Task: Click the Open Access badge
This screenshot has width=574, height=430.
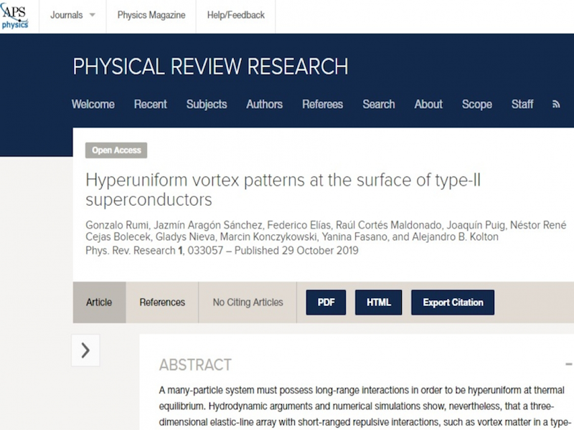Action: [x=116, y=150]
